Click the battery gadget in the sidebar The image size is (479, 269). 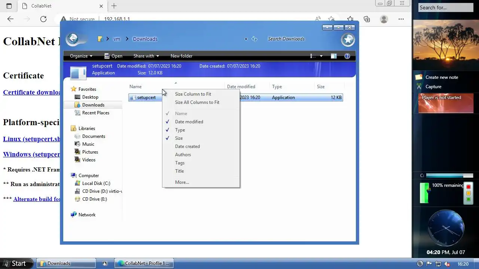(x=424, y=193)
